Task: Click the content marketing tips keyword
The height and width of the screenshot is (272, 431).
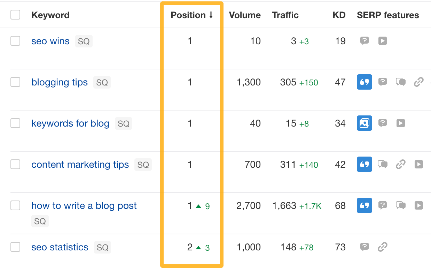Action: (80, 164)
